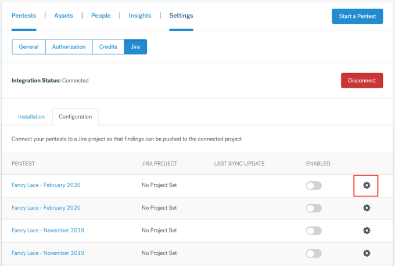This screenshot has height=266, width=395.
Task: Open the Pentests navigation item
Action: [24, 16]
